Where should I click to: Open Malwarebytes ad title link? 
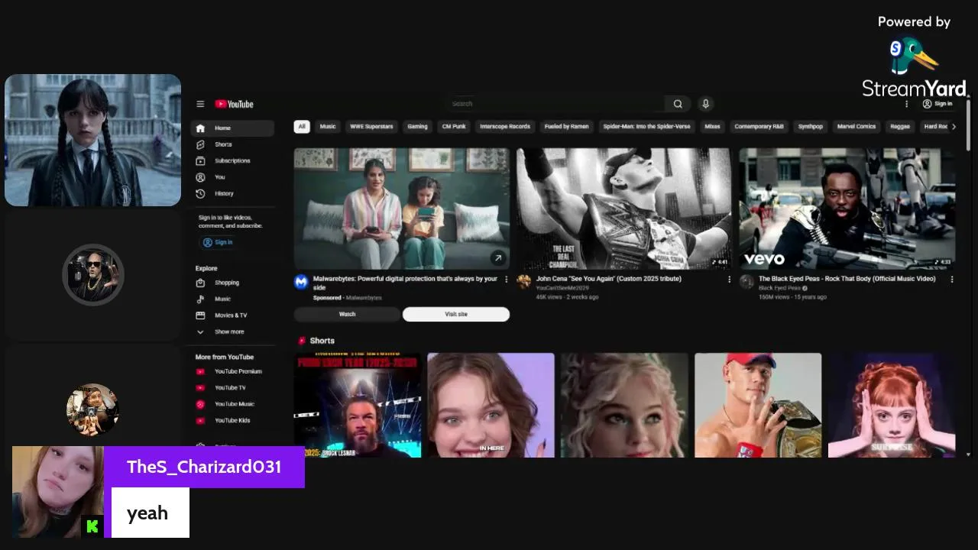pyautogui.click(x=405, y=283)
